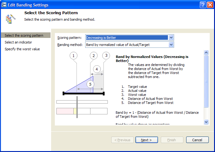
Task: Click circled marker 1 in the diagram
Action: (73, 56)
